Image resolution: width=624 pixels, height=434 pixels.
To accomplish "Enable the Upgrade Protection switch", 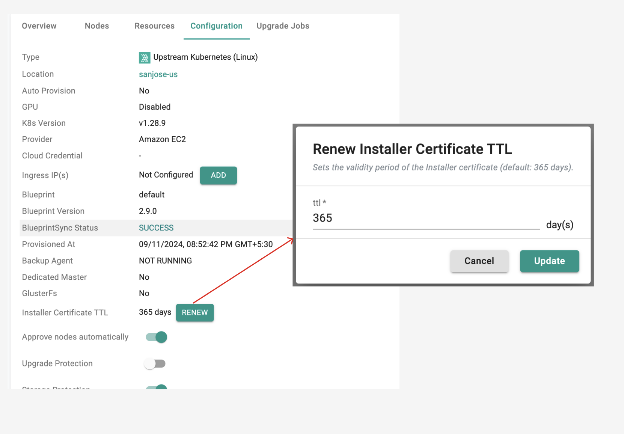I will (x=155, y=363).
